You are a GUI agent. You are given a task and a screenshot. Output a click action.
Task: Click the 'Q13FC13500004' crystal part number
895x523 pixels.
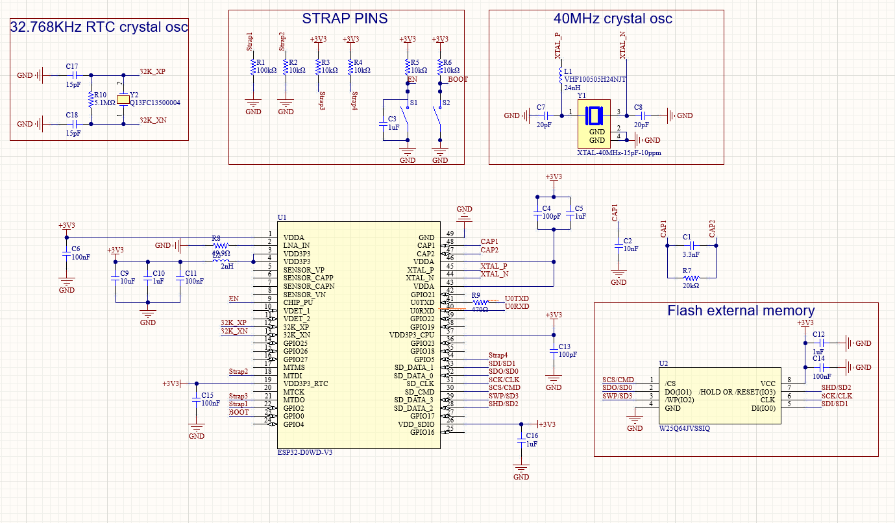tap(155, 103)
